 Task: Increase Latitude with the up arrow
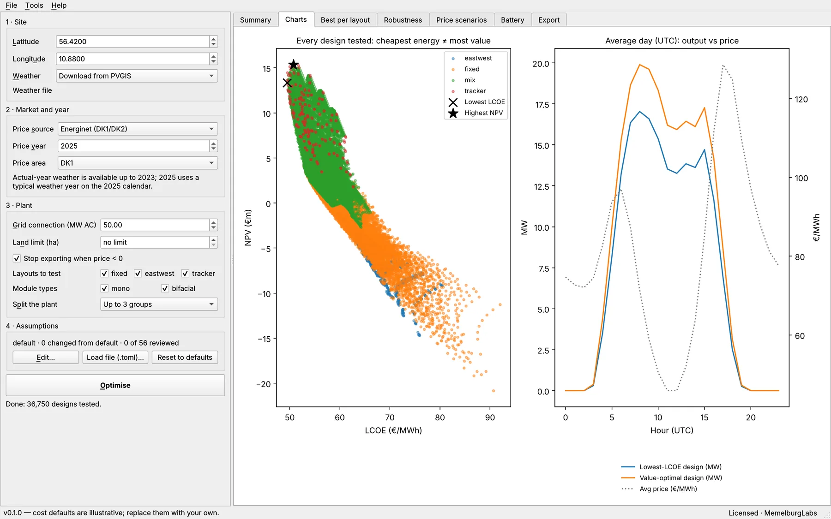click(x=213, y=39)
